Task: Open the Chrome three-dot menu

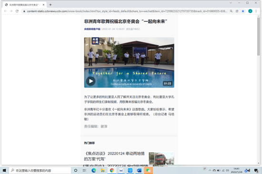Action: click(256, 11)
